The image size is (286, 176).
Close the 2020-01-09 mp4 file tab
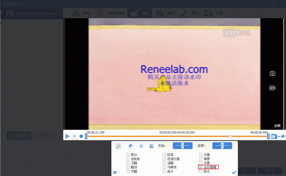[60, 13]
